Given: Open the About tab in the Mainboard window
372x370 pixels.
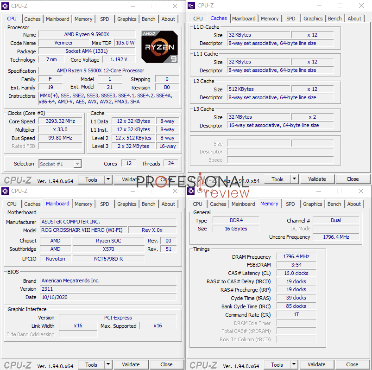Looking at the screenshot, I should pos(168,204).
